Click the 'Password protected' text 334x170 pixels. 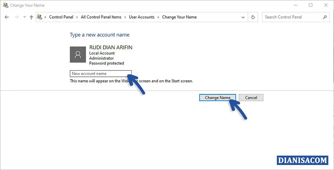click(x=107, y=63)
